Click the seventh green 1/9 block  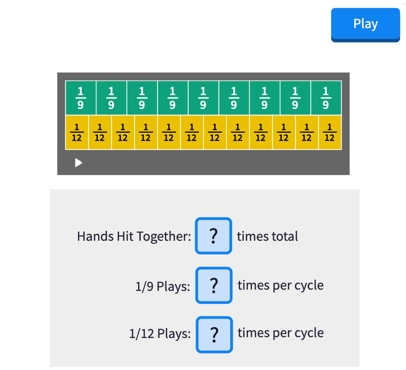pos(264,98)
